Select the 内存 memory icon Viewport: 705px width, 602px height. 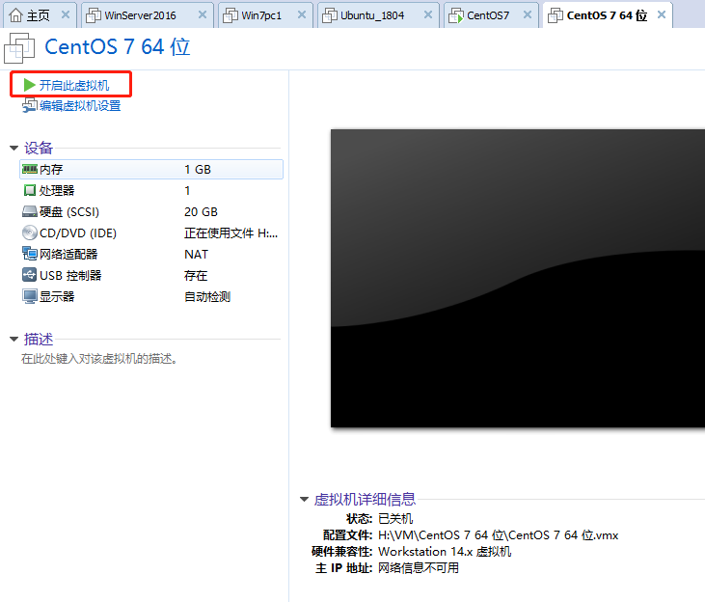click(x=30, y=169)
